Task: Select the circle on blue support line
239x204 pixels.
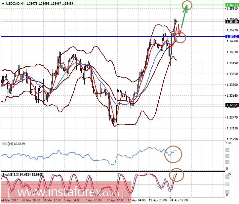Action: [x=180, y=37]
